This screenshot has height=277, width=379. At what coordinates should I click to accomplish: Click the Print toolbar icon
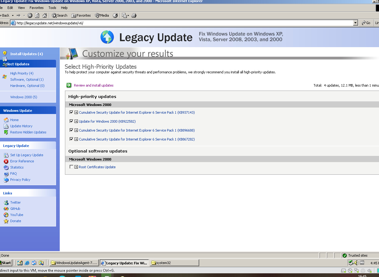click(134, 15)
